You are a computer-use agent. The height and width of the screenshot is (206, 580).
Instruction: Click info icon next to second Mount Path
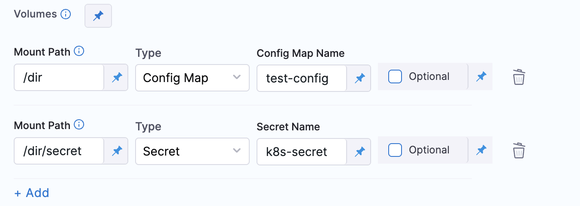79,125
